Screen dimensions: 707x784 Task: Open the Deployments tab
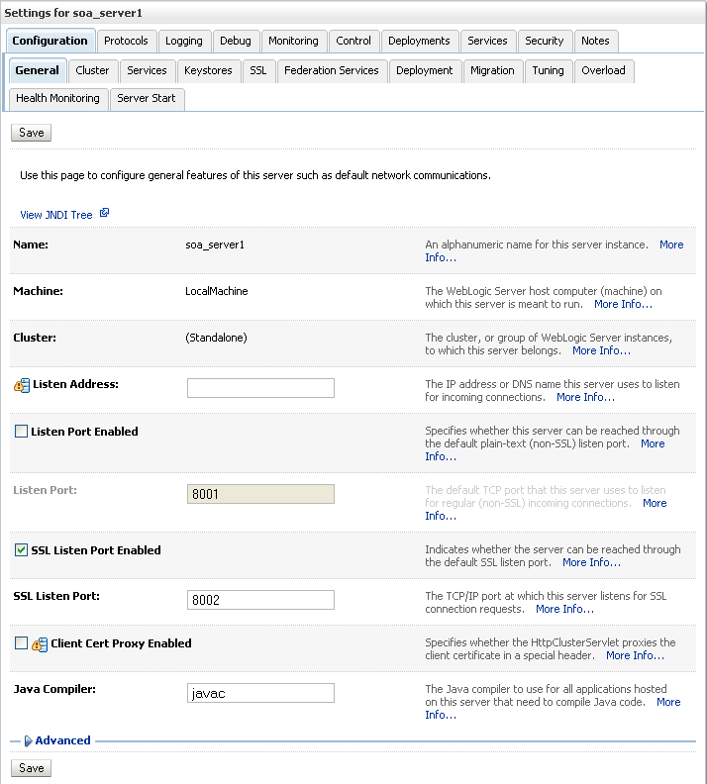[x=419, y=41]
